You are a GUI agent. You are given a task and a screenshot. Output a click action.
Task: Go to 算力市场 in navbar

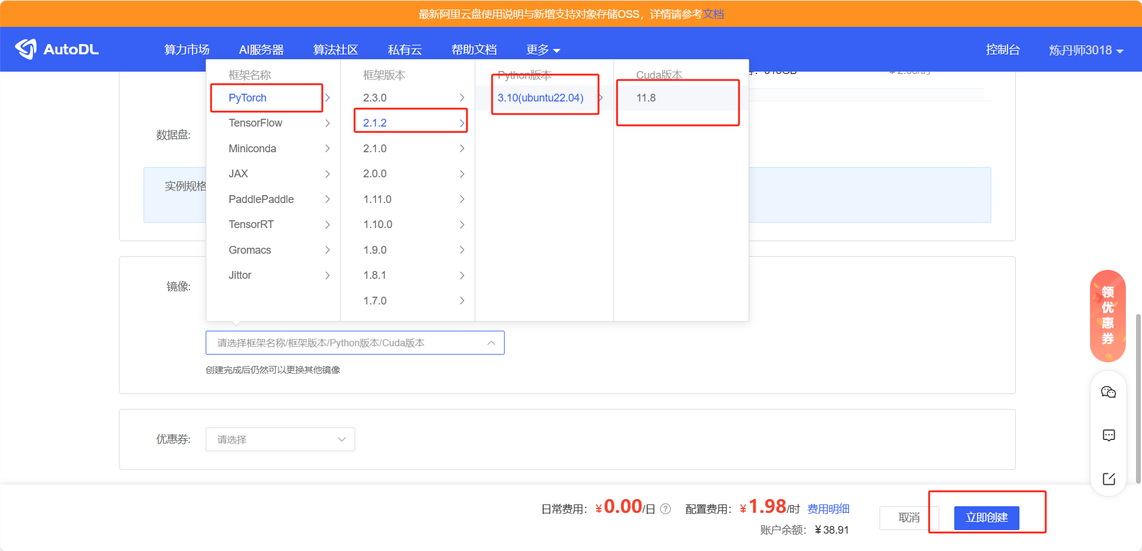187,50
